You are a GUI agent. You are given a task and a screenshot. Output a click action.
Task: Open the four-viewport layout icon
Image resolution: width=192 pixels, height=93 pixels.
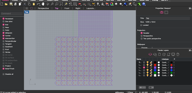[75, 4]
